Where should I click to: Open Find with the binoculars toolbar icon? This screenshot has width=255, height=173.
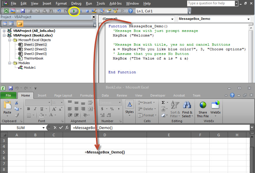click(x=51, y=11)
